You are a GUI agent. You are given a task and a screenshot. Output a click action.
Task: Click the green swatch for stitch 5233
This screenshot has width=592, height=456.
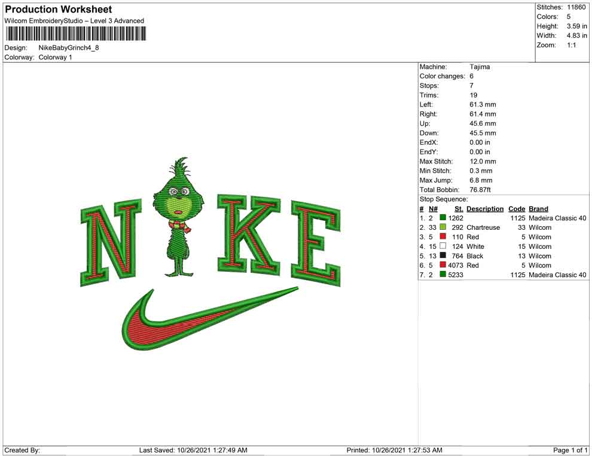443,274
